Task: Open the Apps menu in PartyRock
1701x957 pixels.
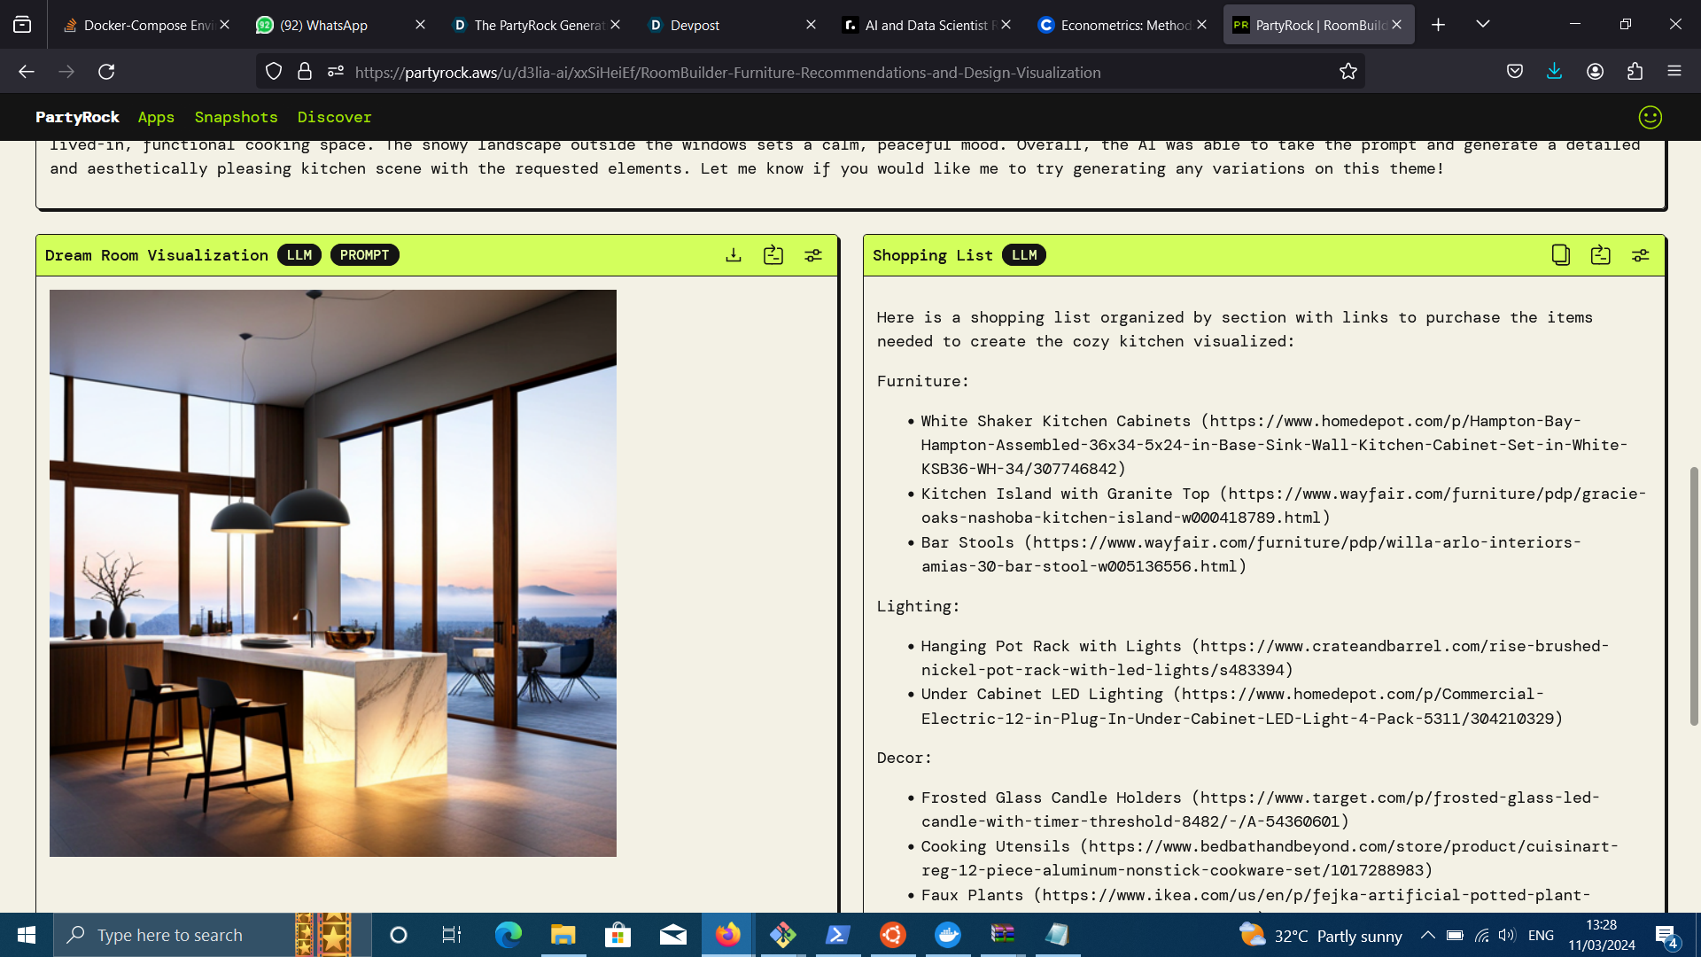Action: pos(156,117)
